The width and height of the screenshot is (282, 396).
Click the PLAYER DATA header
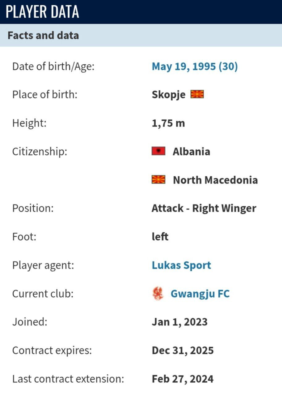pos(43,12)
